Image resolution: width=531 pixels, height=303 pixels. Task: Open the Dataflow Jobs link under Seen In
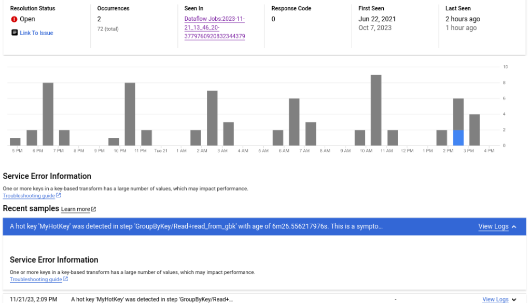(x=215, y=27)
